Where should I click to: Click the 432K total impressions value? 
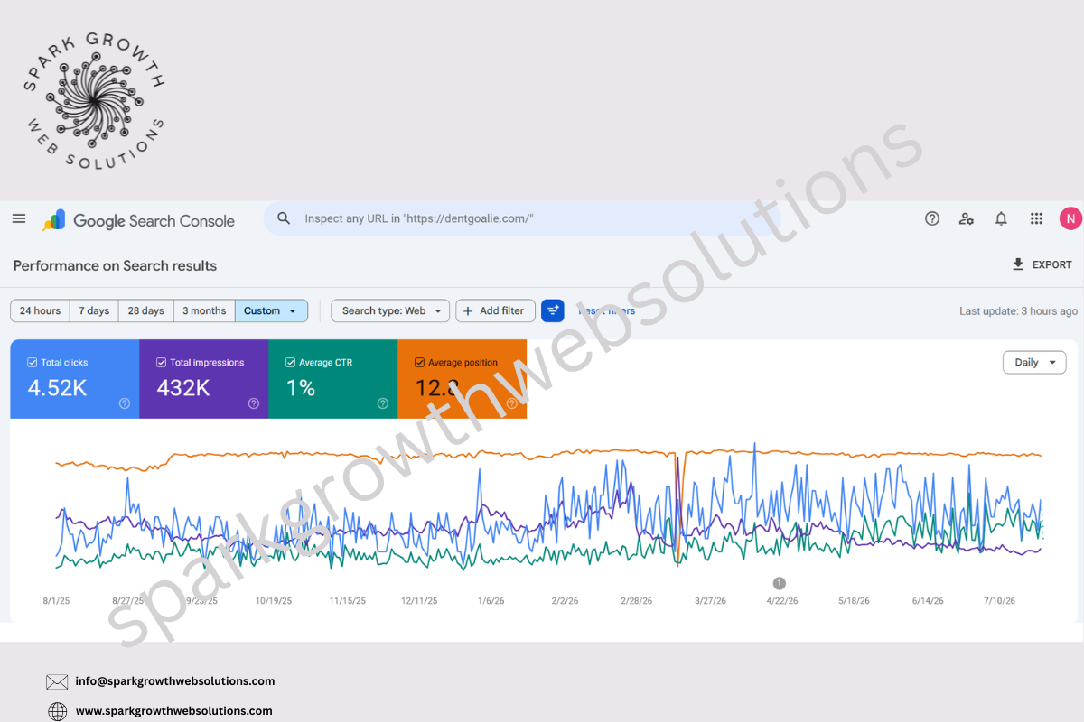coord(183,388)
